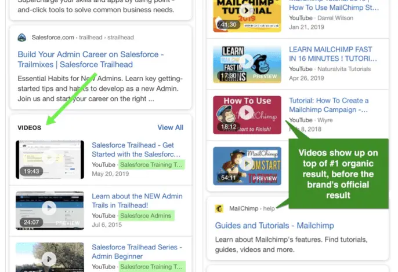Open Learn about the NEW Admin Trails title

(137, 201)
